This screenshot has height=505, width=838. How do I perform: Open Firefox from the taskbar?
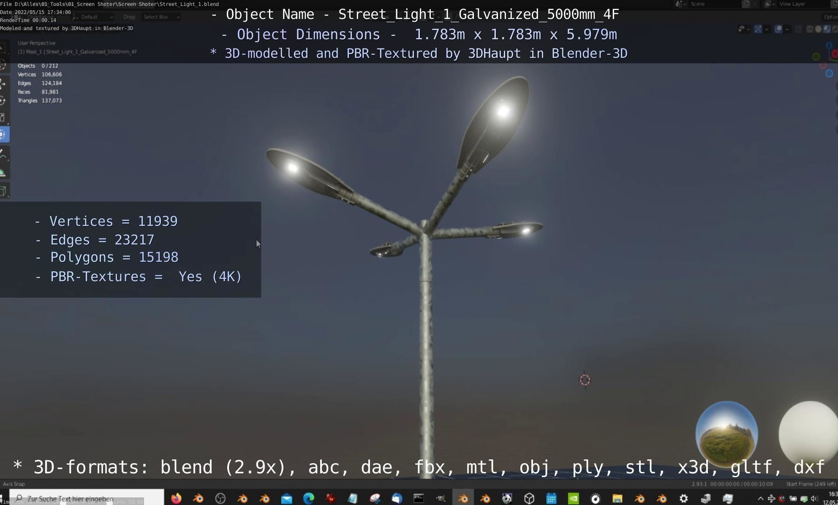click(176, 499)
